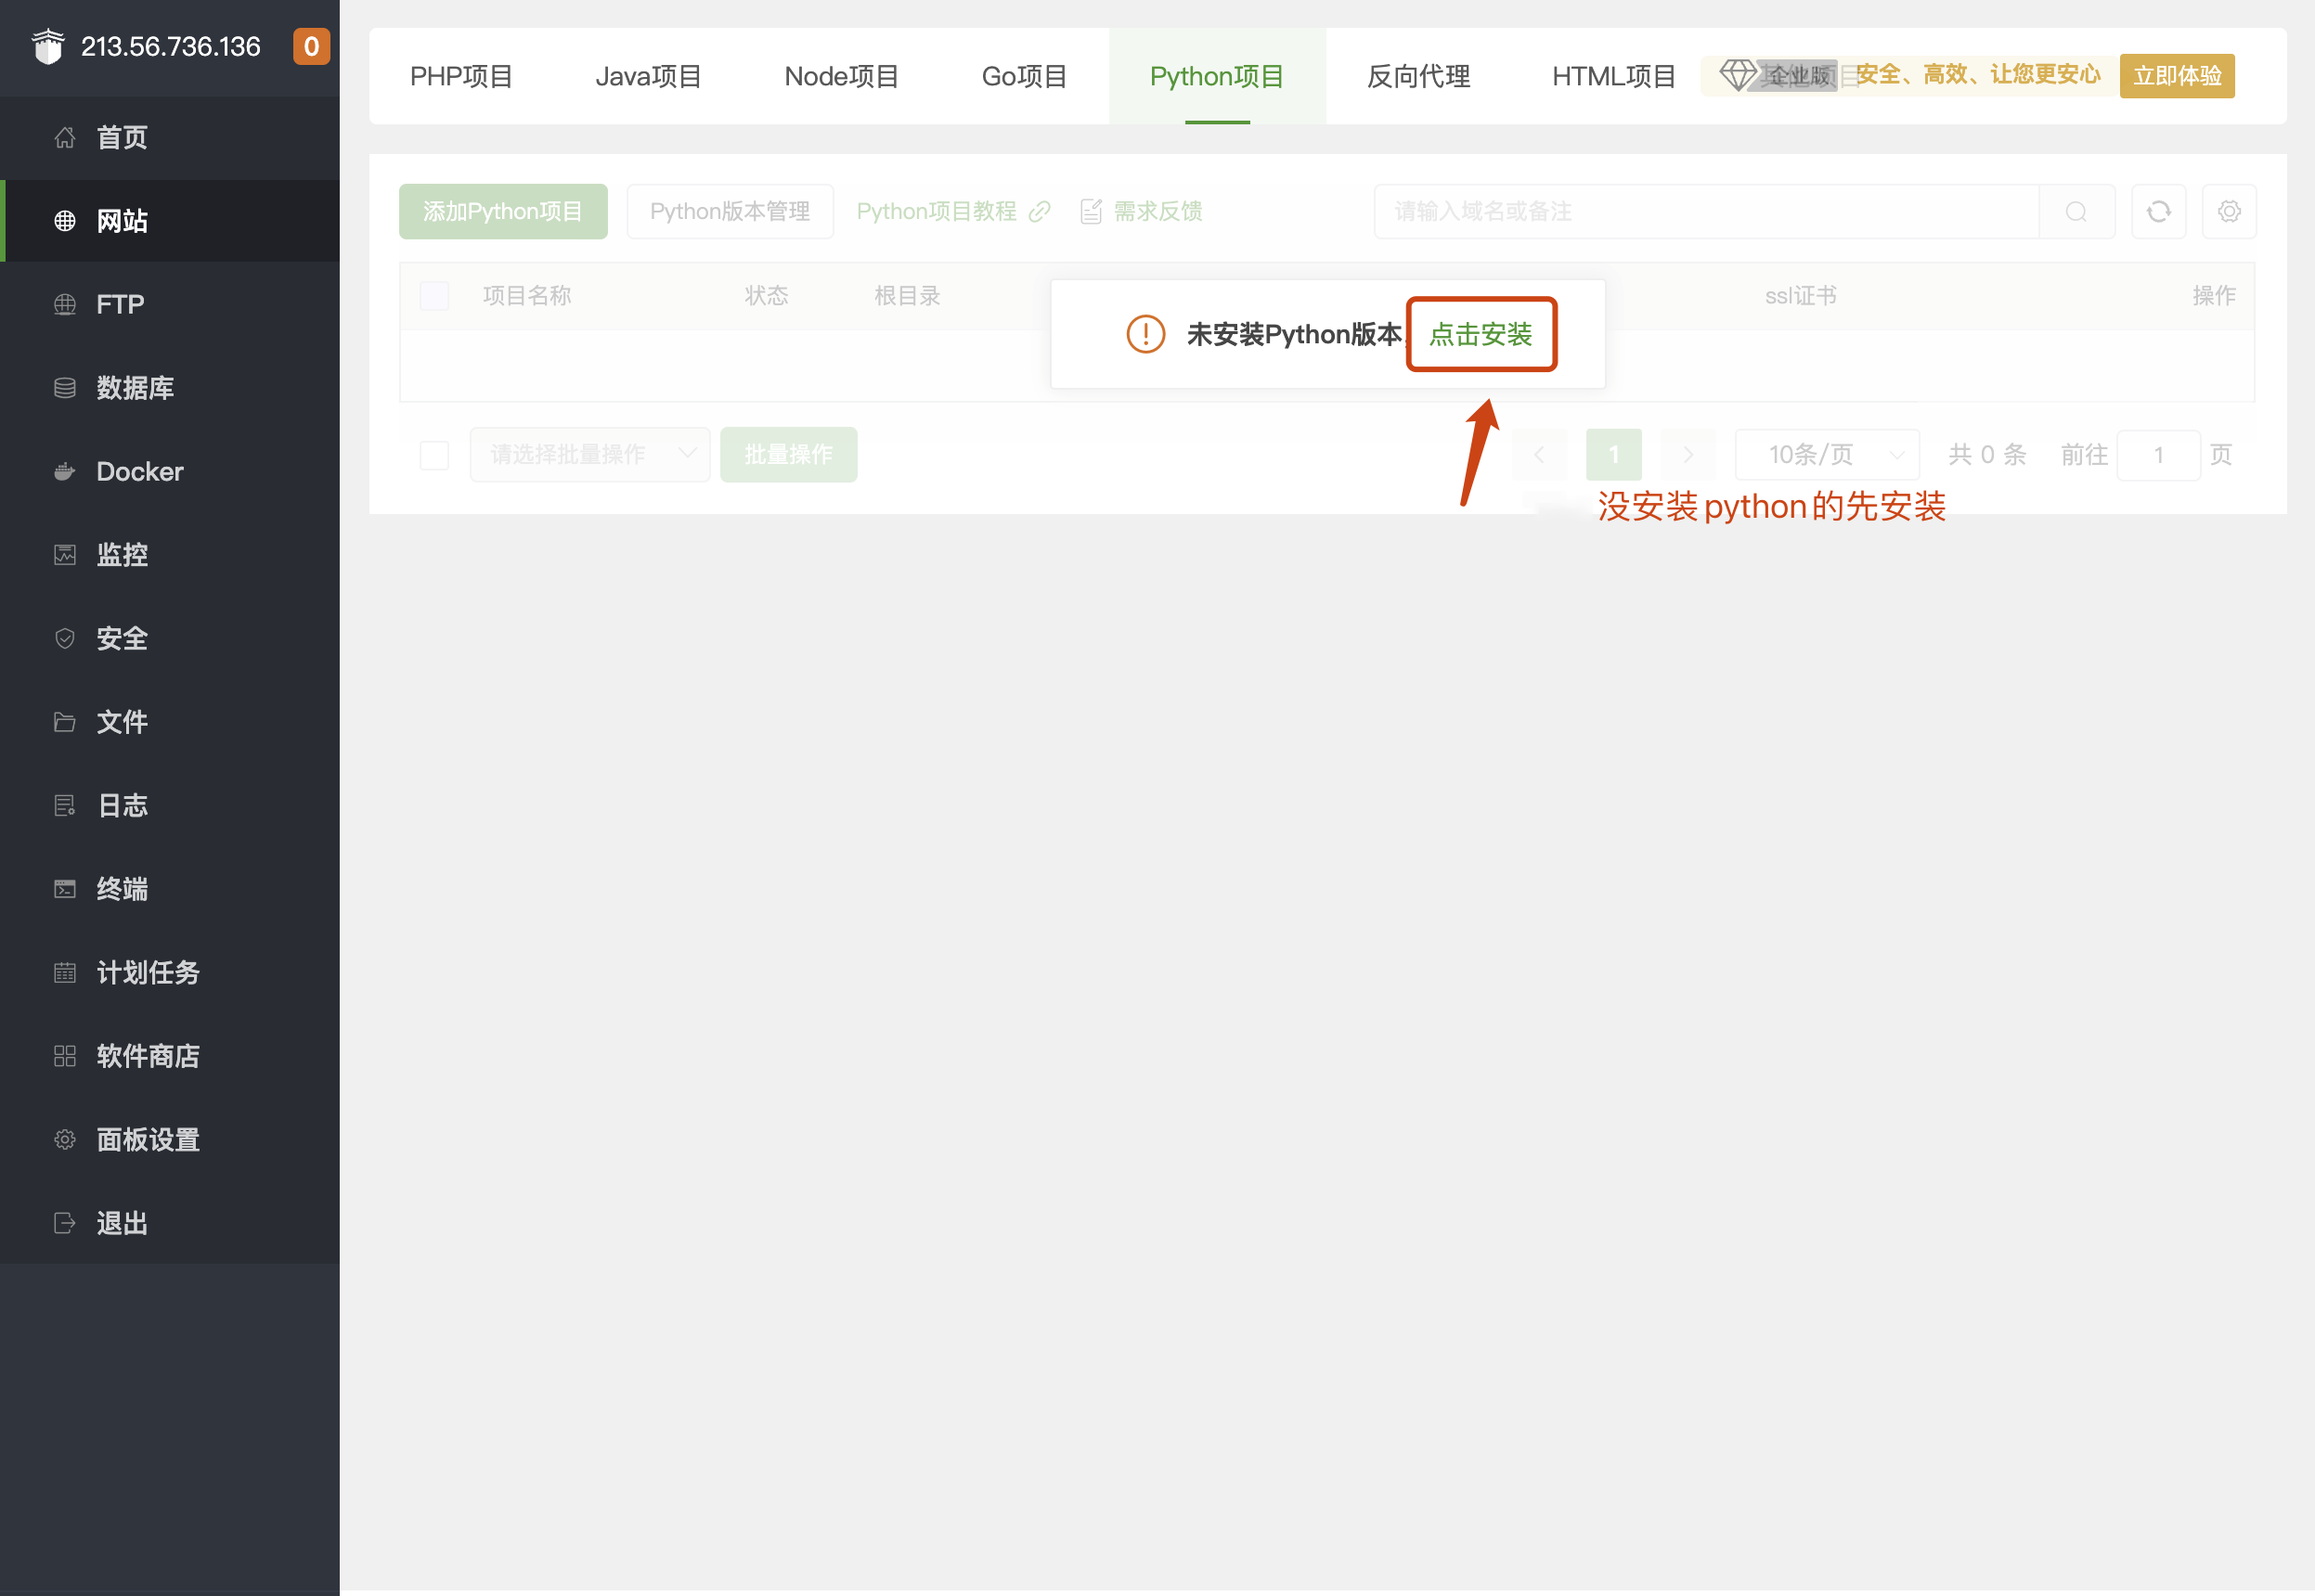2315x1596 pixels.
Task: Click the gear icon beside 面板设置
Action: [x=65, y=1139]
